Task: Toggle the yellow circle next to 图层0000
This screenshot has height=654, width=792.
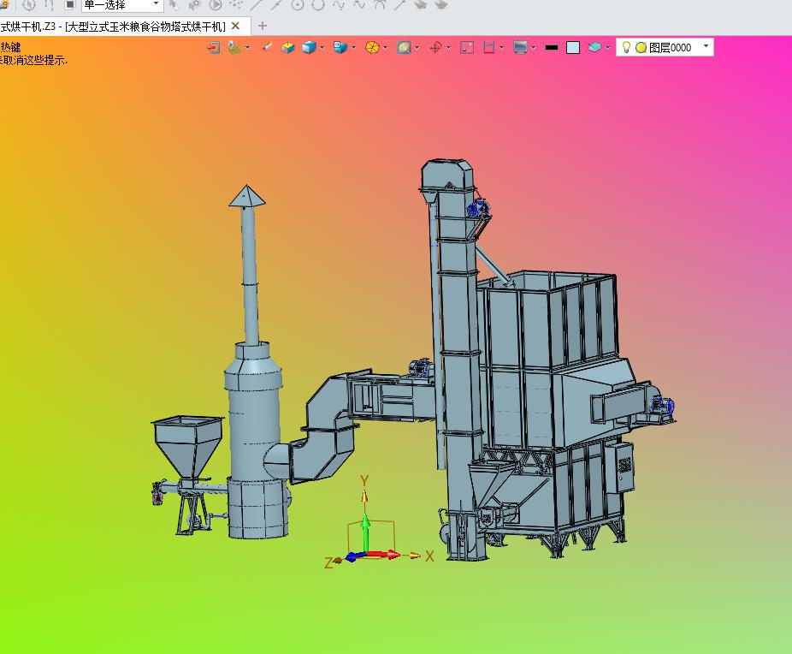Action: (641, 47)
